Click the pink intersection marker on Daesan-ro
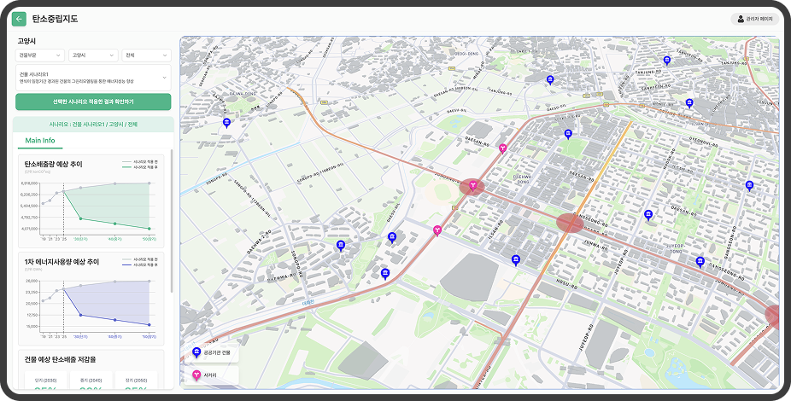 tap(503, 148)
